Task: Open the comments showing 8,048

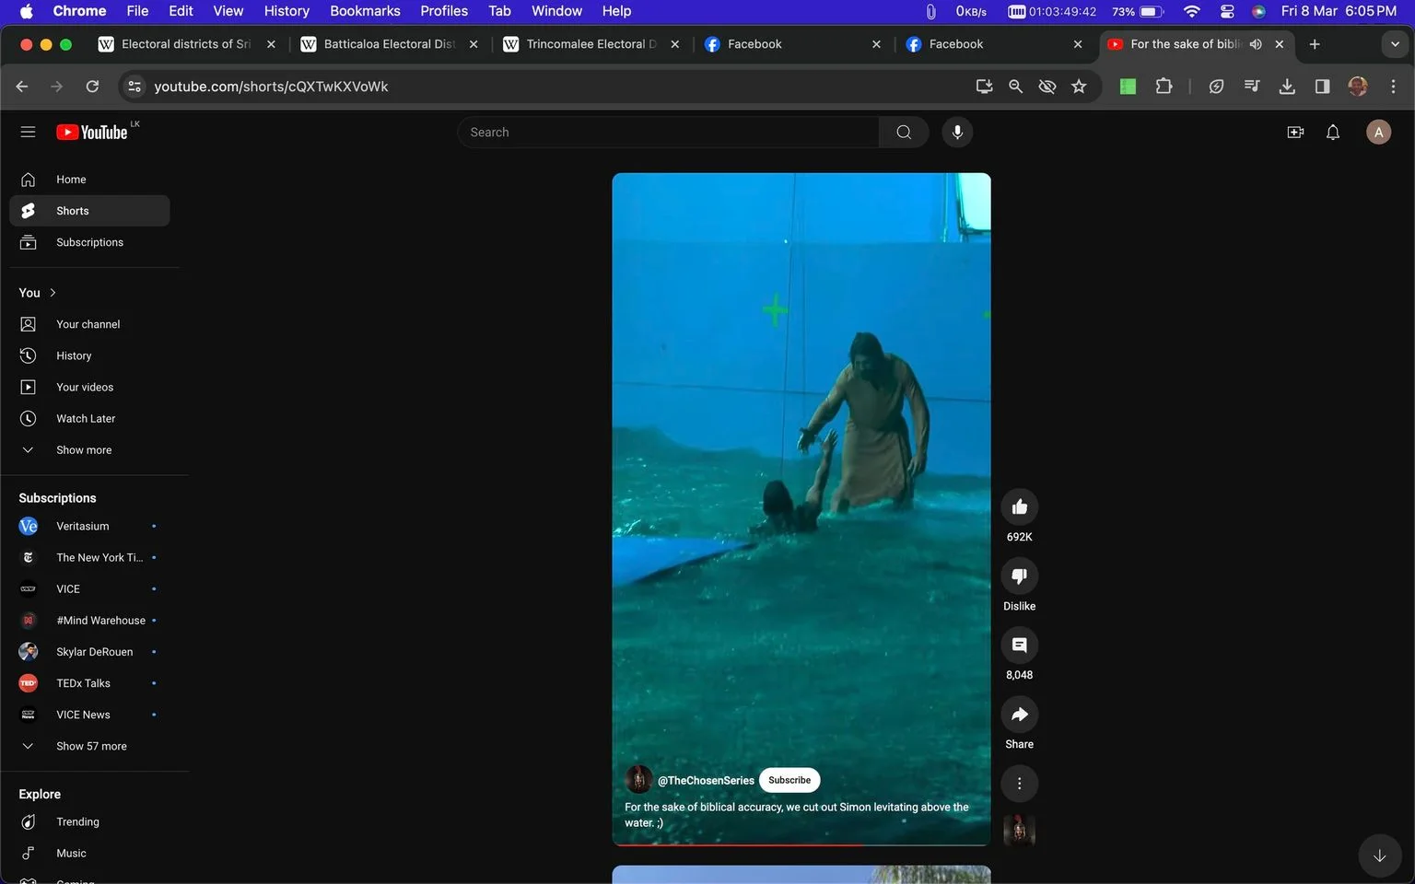Action: coord(1019,646)
